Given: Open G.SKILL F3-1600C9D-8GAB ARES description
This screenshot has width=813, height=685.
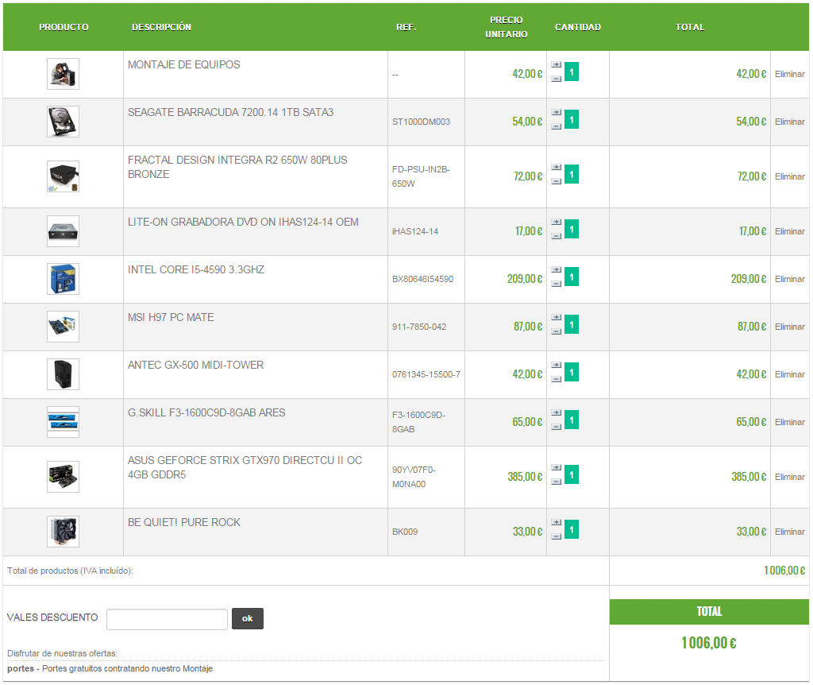Looking at the screenshot, I should click(206, 413).
